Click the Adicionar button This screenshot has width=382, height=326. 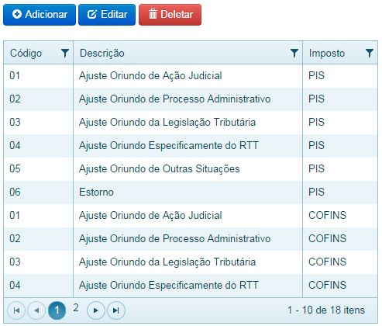[40, 15]
